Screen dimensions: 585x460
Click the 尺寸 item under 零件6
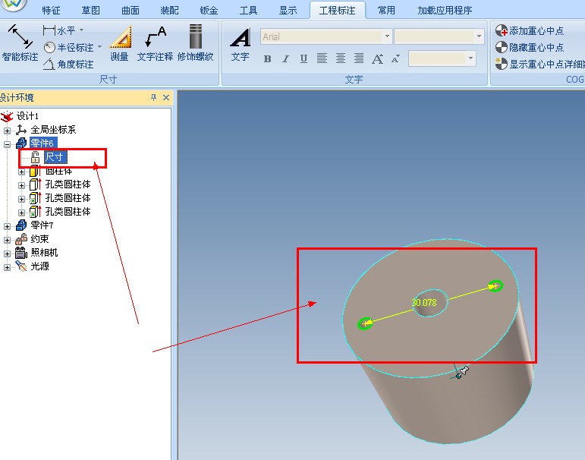coord(55,157)
